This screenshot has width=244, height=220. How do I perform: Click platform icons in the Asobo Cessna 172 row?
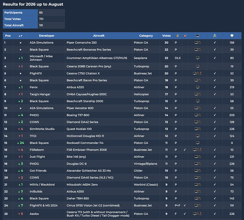pos(197,214)
